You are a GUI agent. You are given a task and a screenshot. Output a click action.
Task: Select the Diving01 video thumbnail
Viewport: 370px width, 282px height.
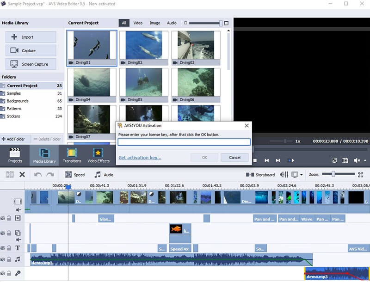point(92,48)
